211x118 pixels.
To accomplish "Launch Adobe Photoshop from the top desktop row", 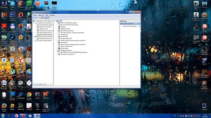I will coord(13,16).
